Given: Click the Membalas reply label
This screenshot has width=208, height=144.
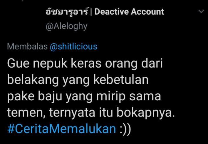Looking at the screenshot, I should pos(27,47).
